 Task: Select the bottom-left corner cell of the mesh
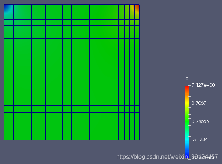(6, 137)
